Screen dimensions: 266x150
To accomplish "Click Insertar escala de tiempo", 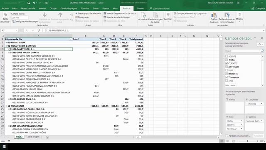I will (x=117, y=17).
